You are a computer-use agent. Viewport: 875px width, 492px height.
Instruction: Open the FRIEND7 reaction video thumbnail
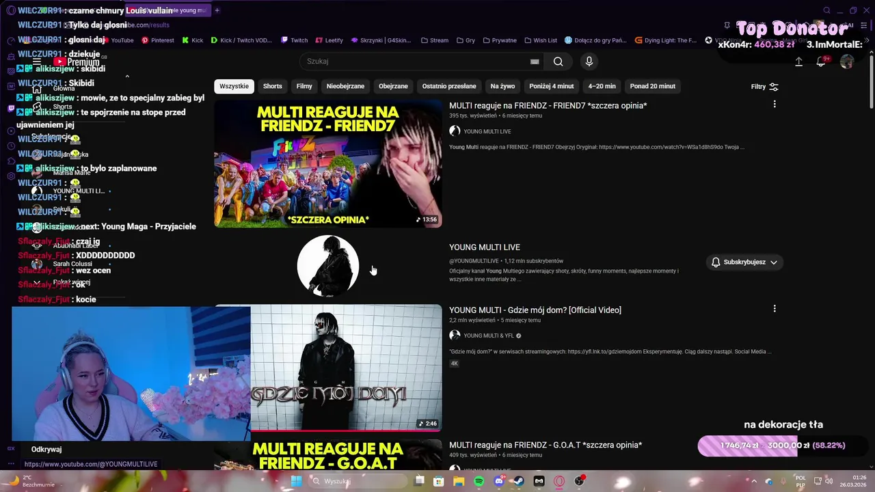point(328,164)
